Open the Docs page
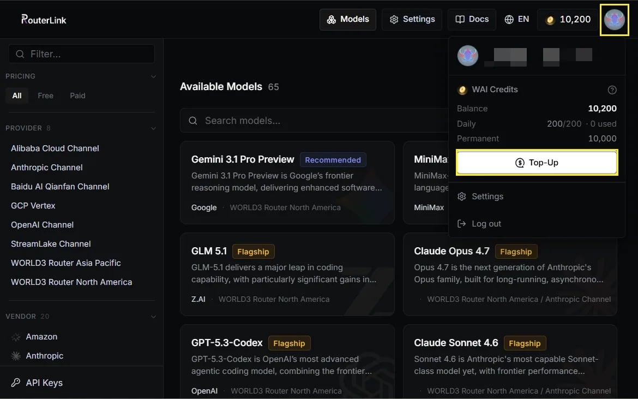 pyautogui.click(x=472, y=19)
